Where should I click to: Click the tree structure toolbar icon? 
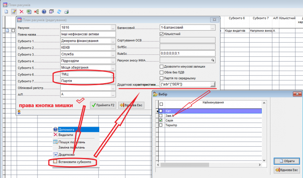[36, 12]
